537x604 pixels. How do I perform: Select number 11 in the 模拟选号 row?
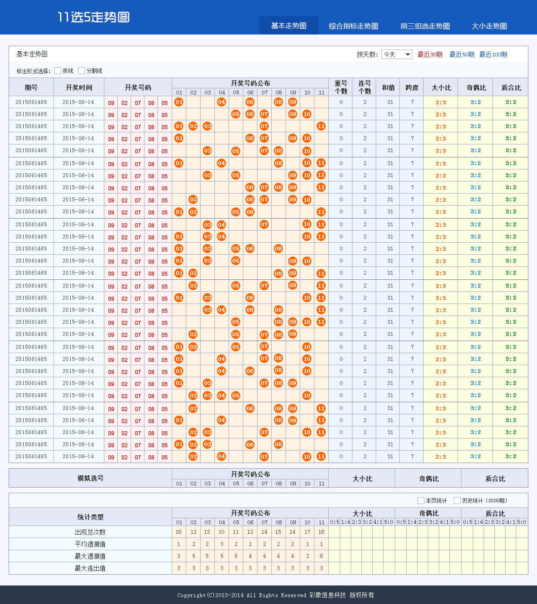[x=321, y=483]
